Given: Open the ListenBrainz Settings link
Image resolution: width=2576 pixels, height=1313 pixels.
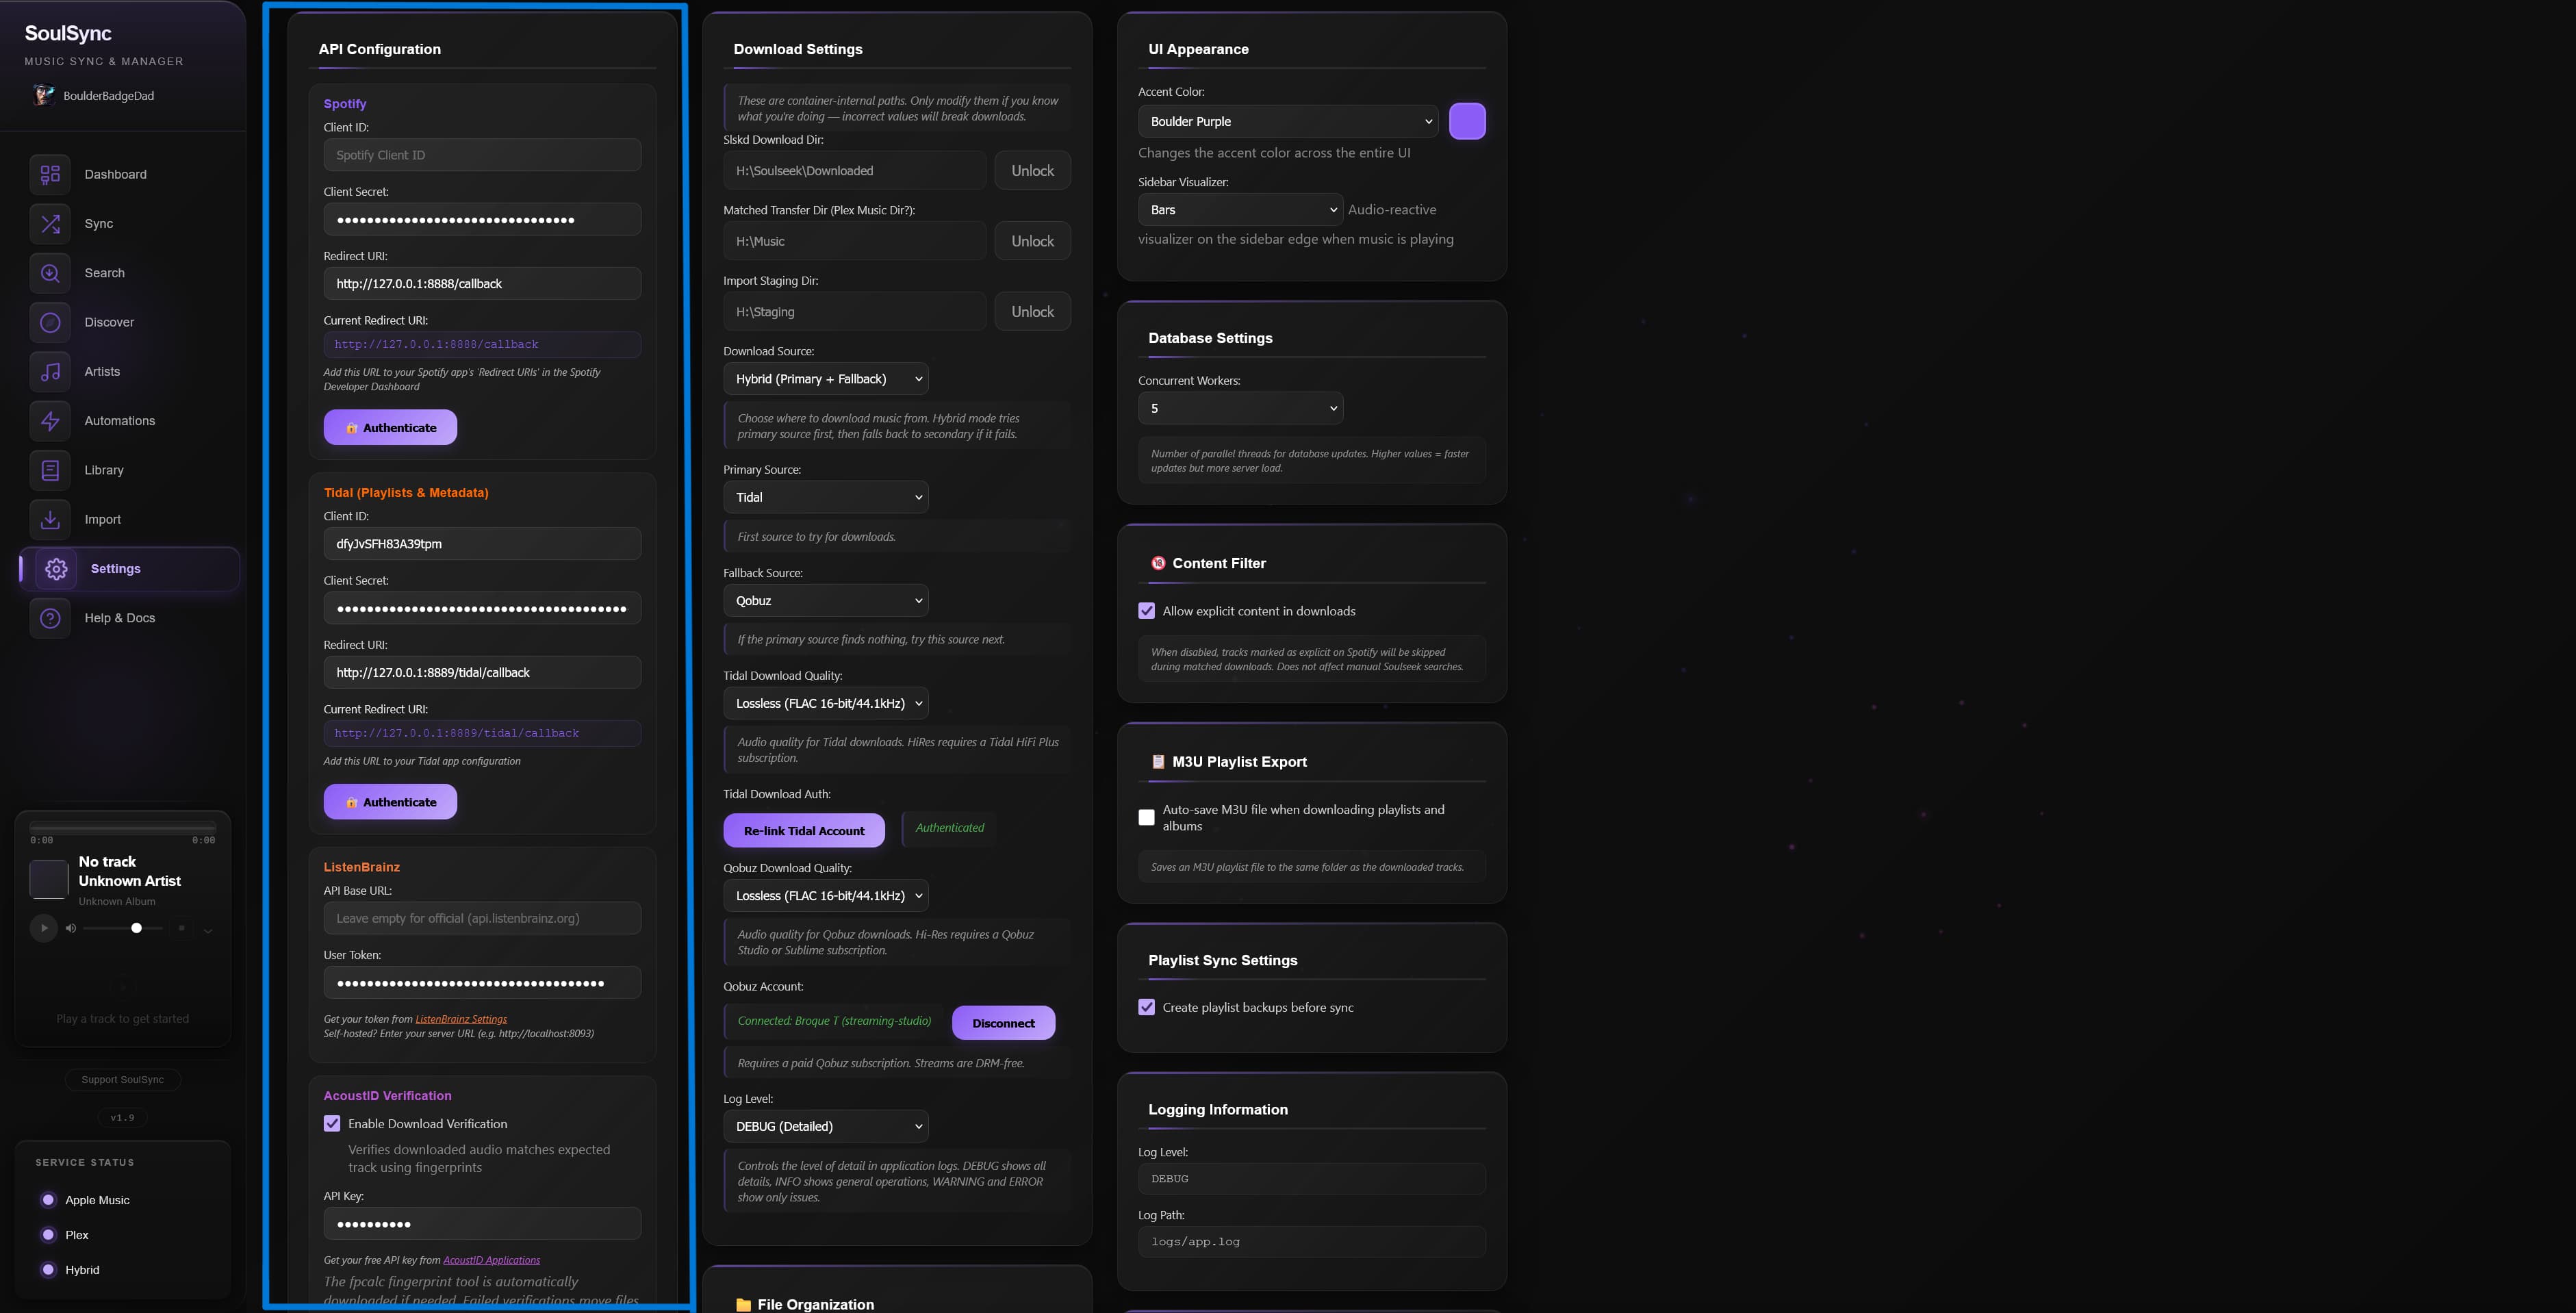Looking at the screenshot, I should [461, 1020].
